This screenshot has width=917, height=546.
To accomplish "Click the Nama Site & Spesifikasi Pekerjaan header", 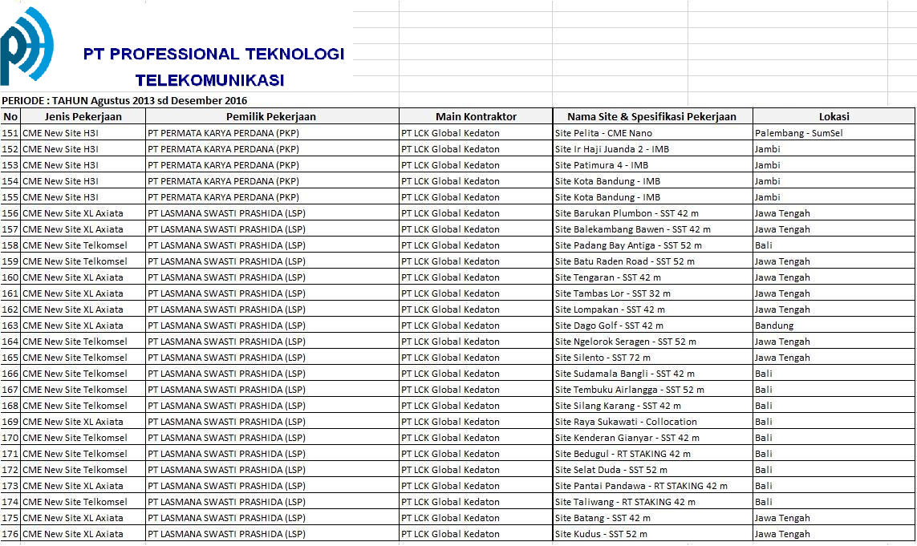I will (x=651, y=116).
